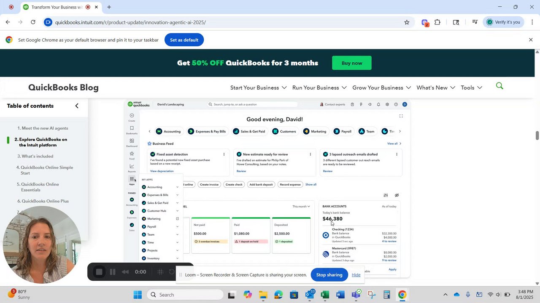540x303 pixels.
Task: Click the Stop sharing button
Action: click(x=329, y=275)
